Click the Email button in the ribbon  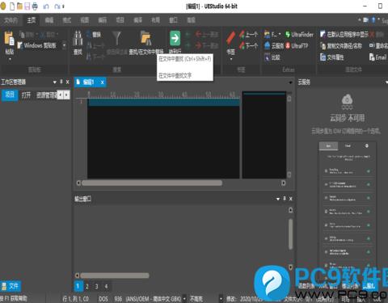click(x=378, y=57)
